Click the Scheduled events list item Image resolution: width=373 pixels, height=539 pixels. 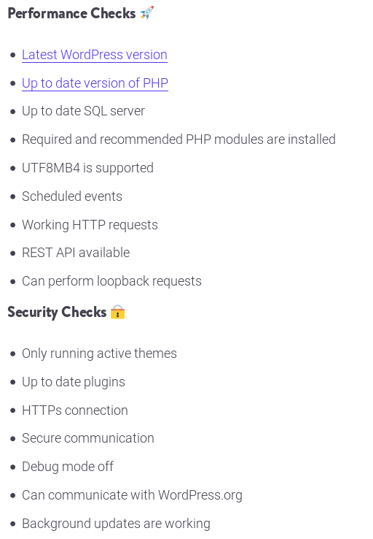coord(72,196)
